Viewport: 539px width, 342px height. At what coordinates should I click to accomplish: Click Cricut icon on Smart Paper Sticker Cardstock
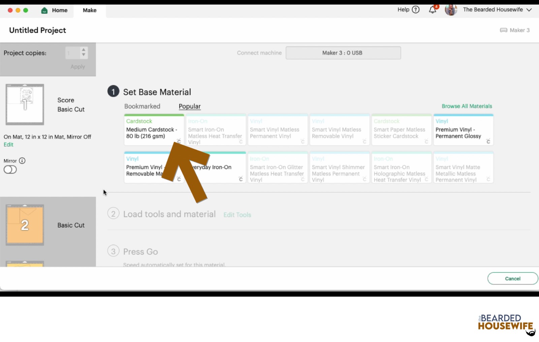pos(426,141)
